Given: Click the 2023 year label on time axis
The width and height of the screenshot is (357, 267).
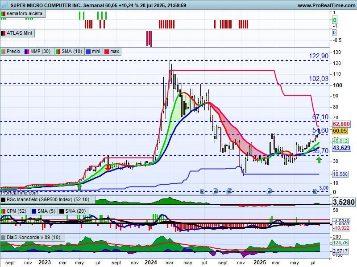Looking at the screenshot, I should click(x=44, y=263).
